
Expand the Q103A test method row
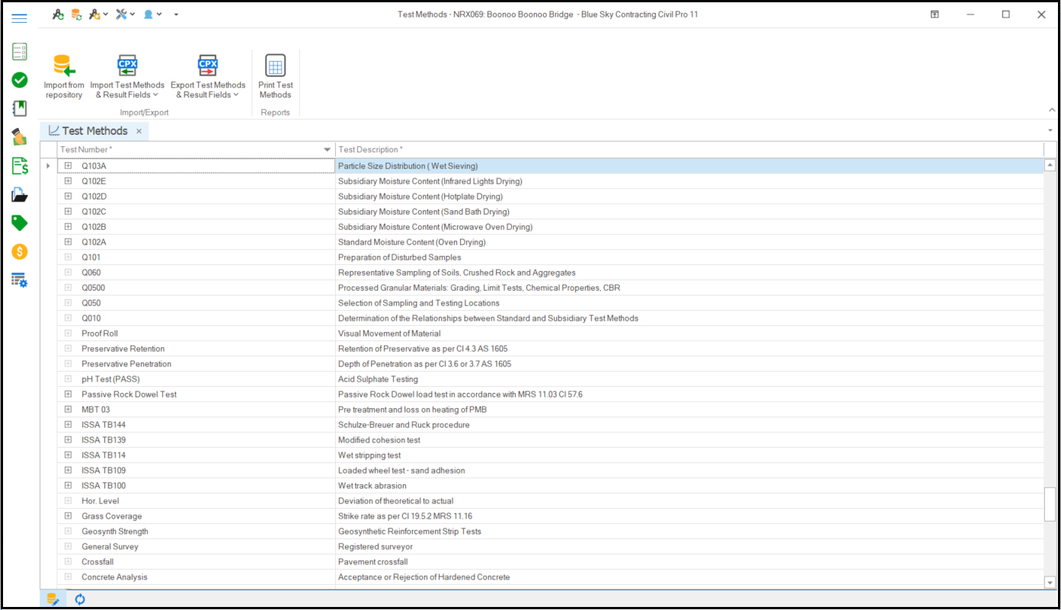[x=68, y=166]
